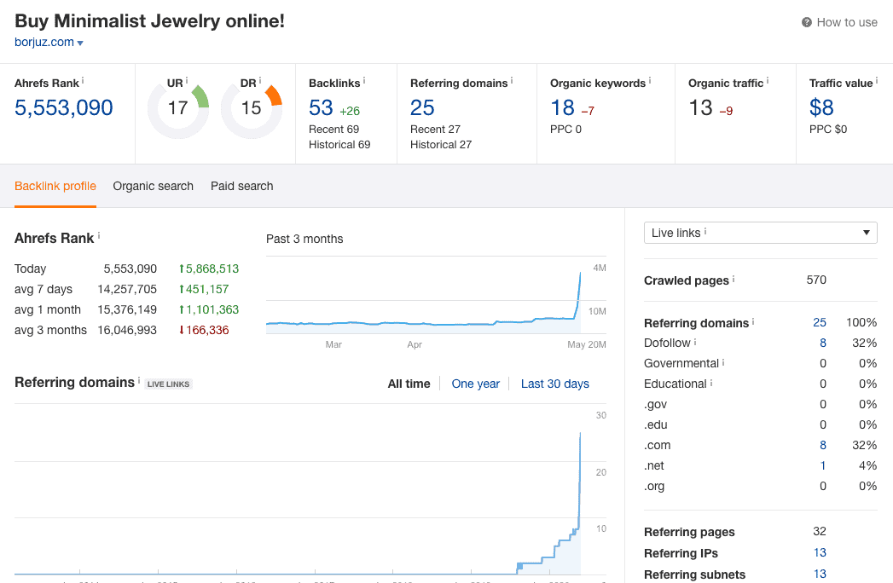Click the Referring subnets count 13
The height and width of the screenshot is (583, 893).
(x=820, y=574)
